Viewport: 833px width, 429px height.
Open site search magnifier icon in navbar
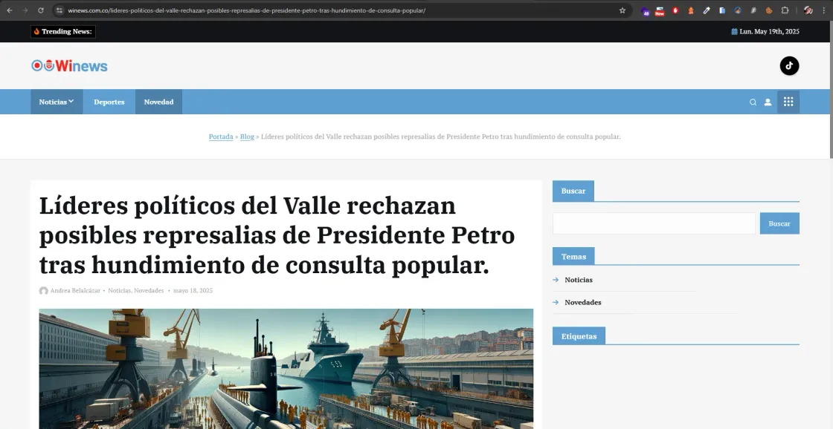pos(753,102)
